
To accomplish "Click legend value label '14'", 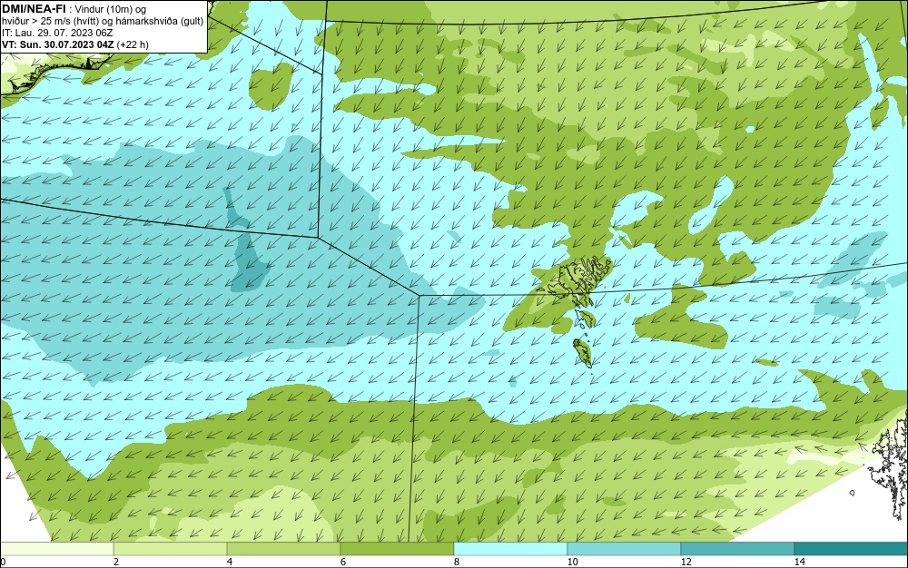I will click(800, 563).
